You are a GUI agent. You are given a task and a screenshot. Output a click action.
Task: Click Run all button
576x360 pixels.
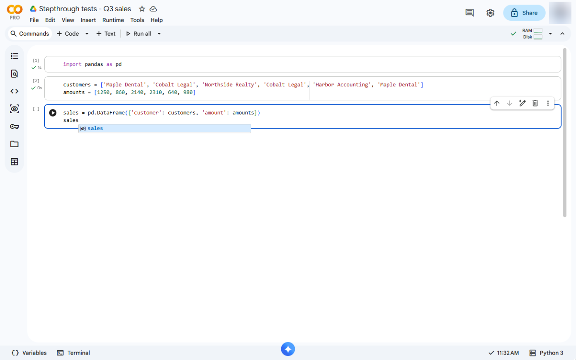click(139, 34)
